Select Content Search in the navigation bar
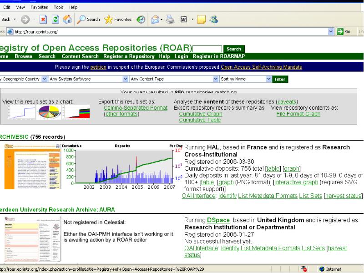The image size is (364, 273). pos(80,56)
